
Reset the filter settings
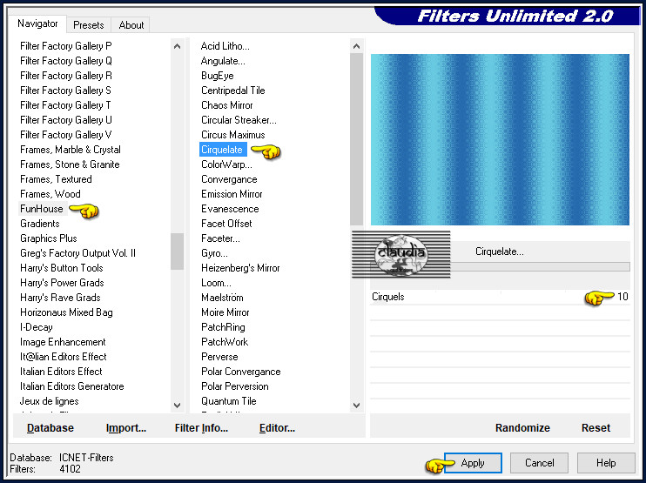pos(596,428)
